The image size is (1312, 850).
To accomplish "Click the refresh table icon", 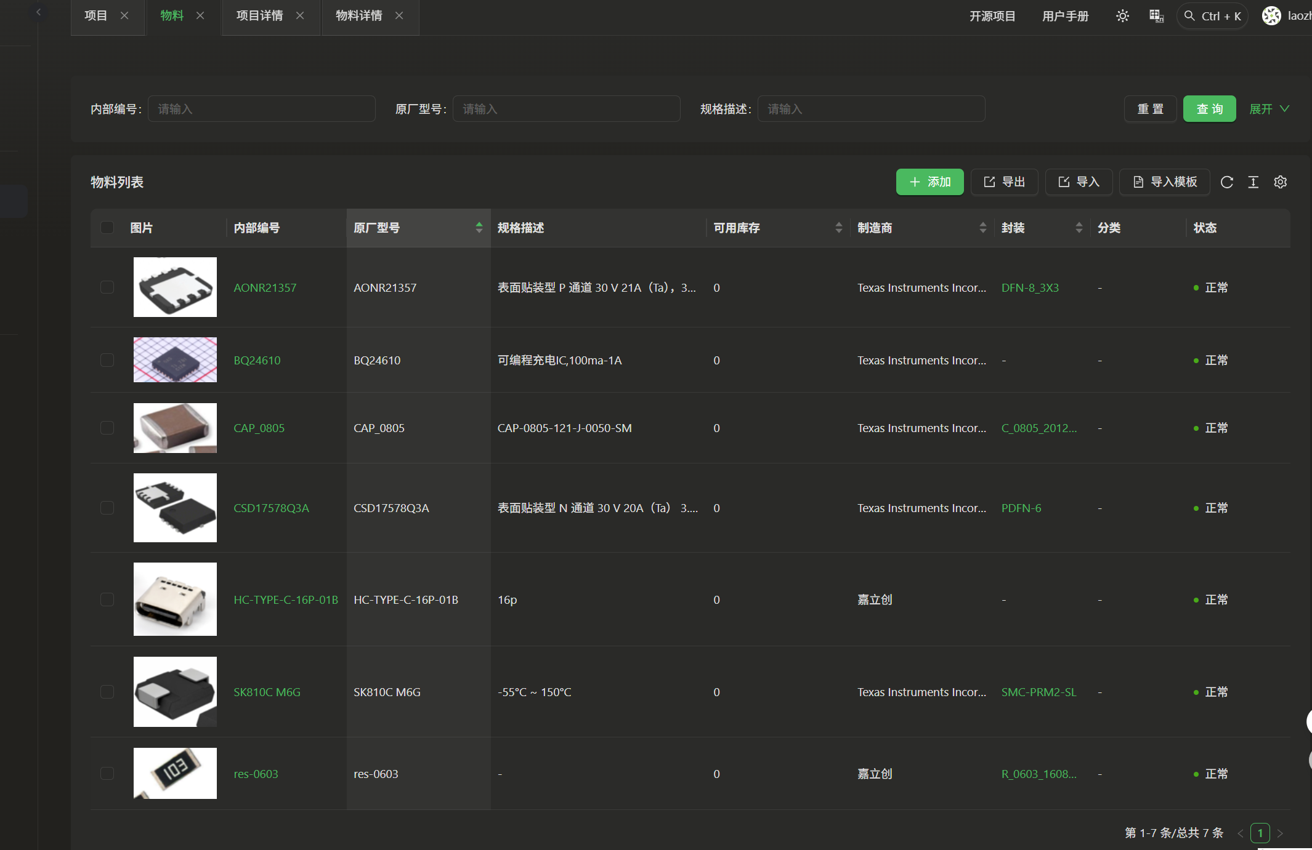I will click(1226, 182).
